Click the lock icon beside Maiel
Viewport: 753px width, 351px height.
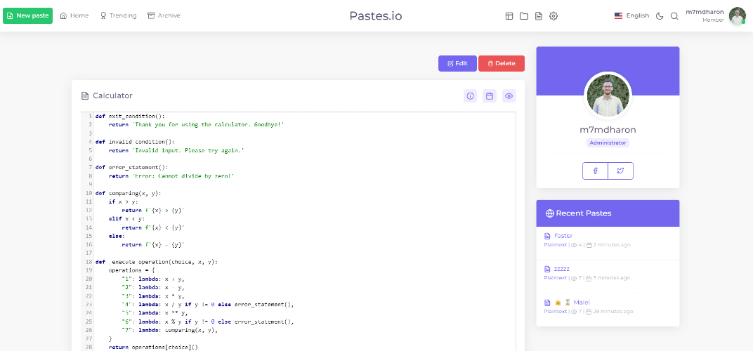click(x=558, y=303)
